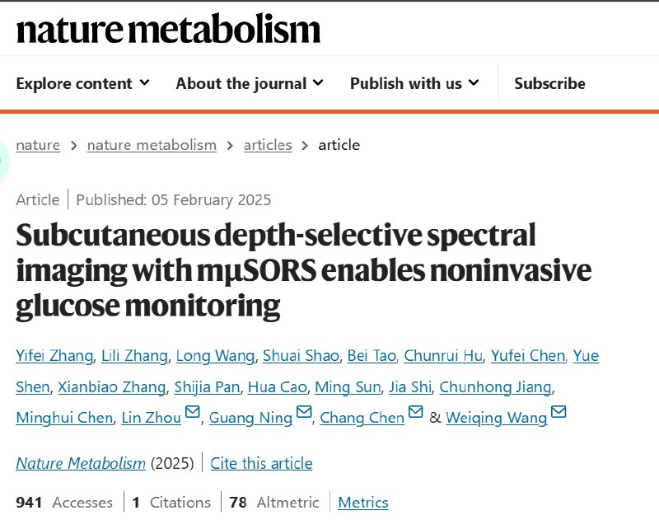Screen dimensions: 659x529
Task: Open author Weiqing Wang's details
Action: [496, 418]
